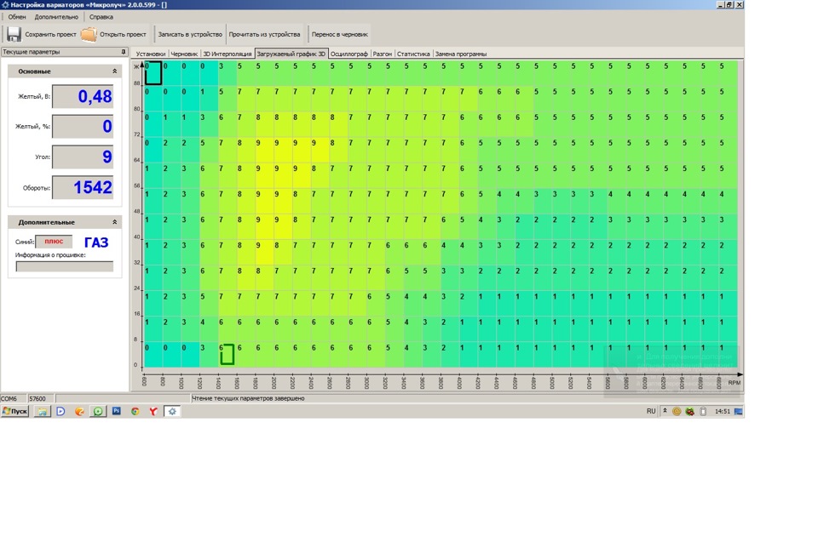Click the 14:51 taskbar clock
Viewport: 818px width, 542px height.
[722, 411]
